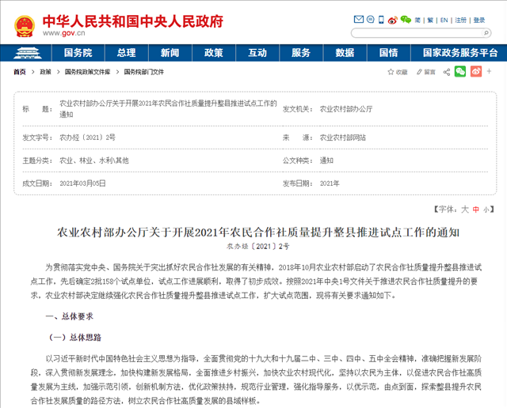This screenshot has width=507, height=408.
Task: Open the mobile phone icon in header
Action: coord(381,20)
